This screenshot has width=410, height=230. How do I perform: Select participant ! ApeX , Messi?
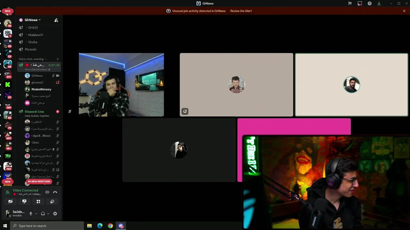pyautogui.click(x=42, y=136)
